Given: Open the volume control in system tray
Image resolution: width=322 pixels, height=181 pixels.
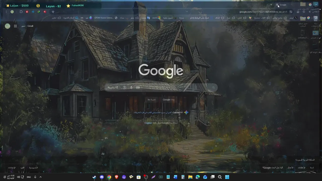Looking at the screenshot, I should click(x=18, y=177).
